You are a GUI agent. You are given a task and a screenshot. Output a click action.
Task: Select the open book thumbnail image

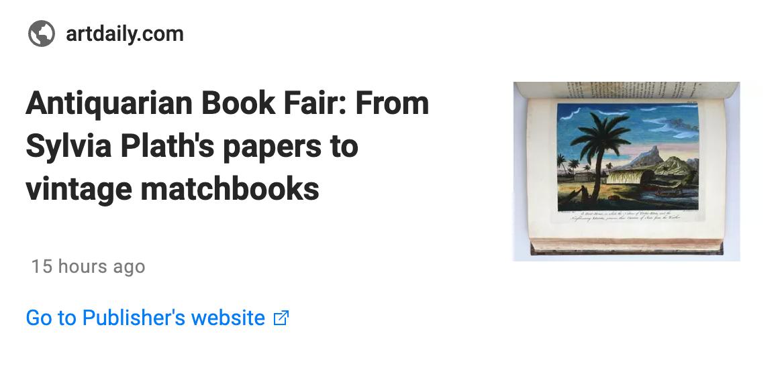click(626, 171)
